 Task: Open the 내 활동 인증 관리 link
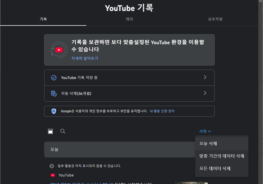point(162,111)
